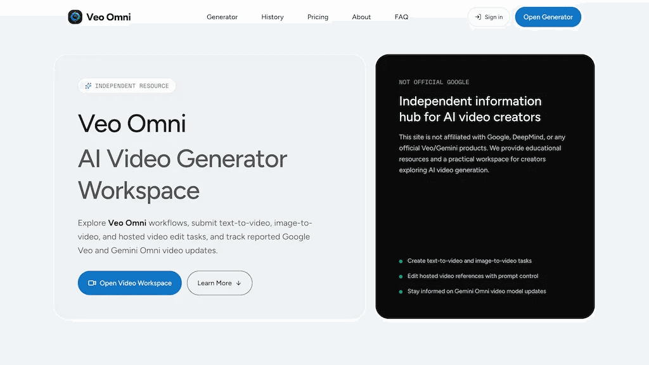Click the Veo Omni brand name in header
The width and height of the screenshot is (649, 365).
click(108, 17)
